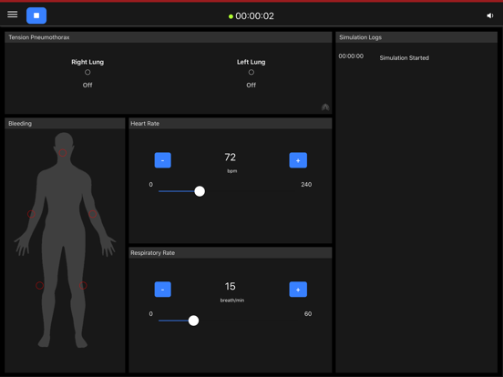Click the 15 breath/min value

point(231,286)
